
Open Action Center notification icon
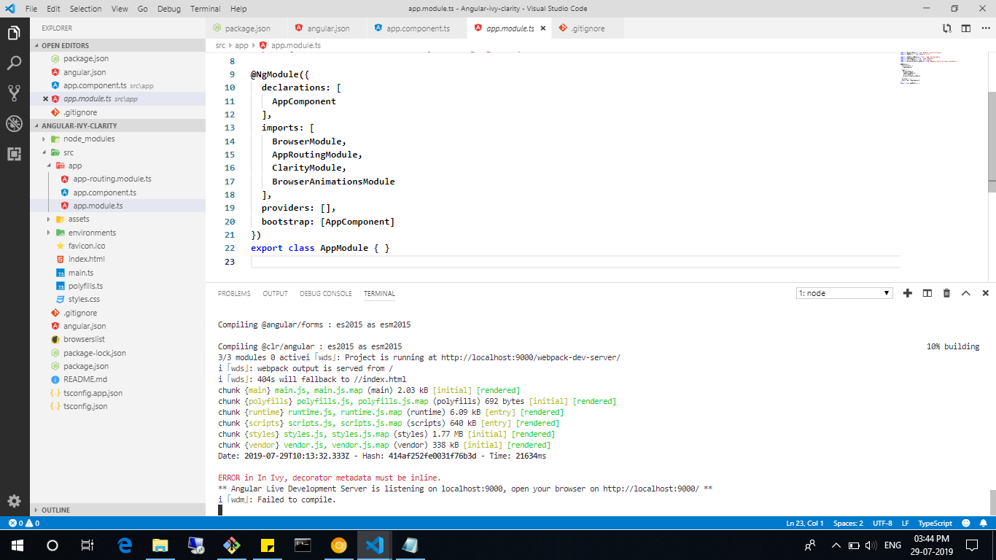971,545
